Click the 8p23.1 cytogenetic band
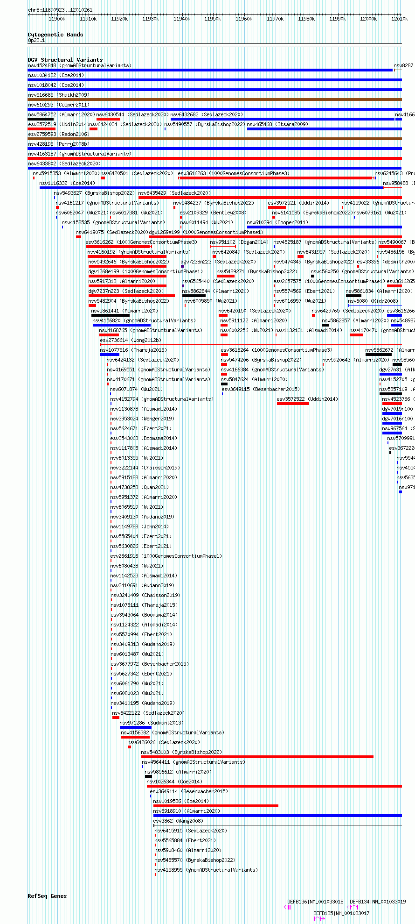 215,44
